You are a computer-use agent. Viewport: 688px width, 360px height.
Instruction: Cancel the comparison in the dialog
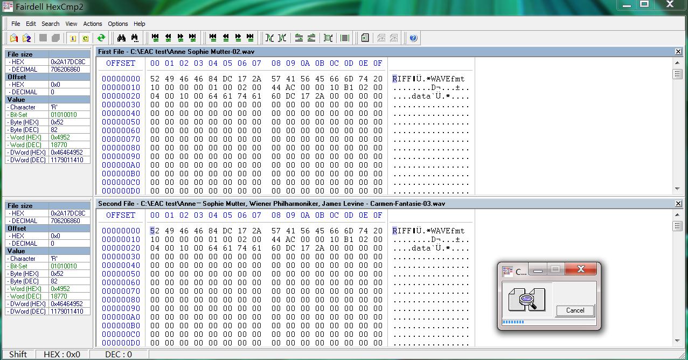click(x=575, y=310)
